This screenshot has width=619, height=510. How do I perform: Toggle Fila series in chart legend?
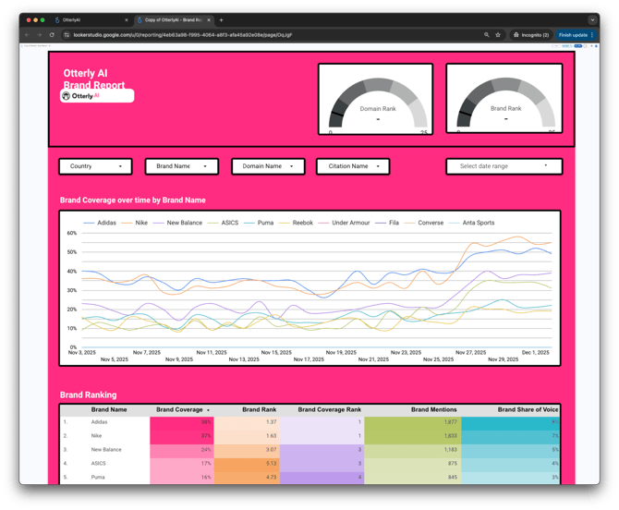(387, 223)
